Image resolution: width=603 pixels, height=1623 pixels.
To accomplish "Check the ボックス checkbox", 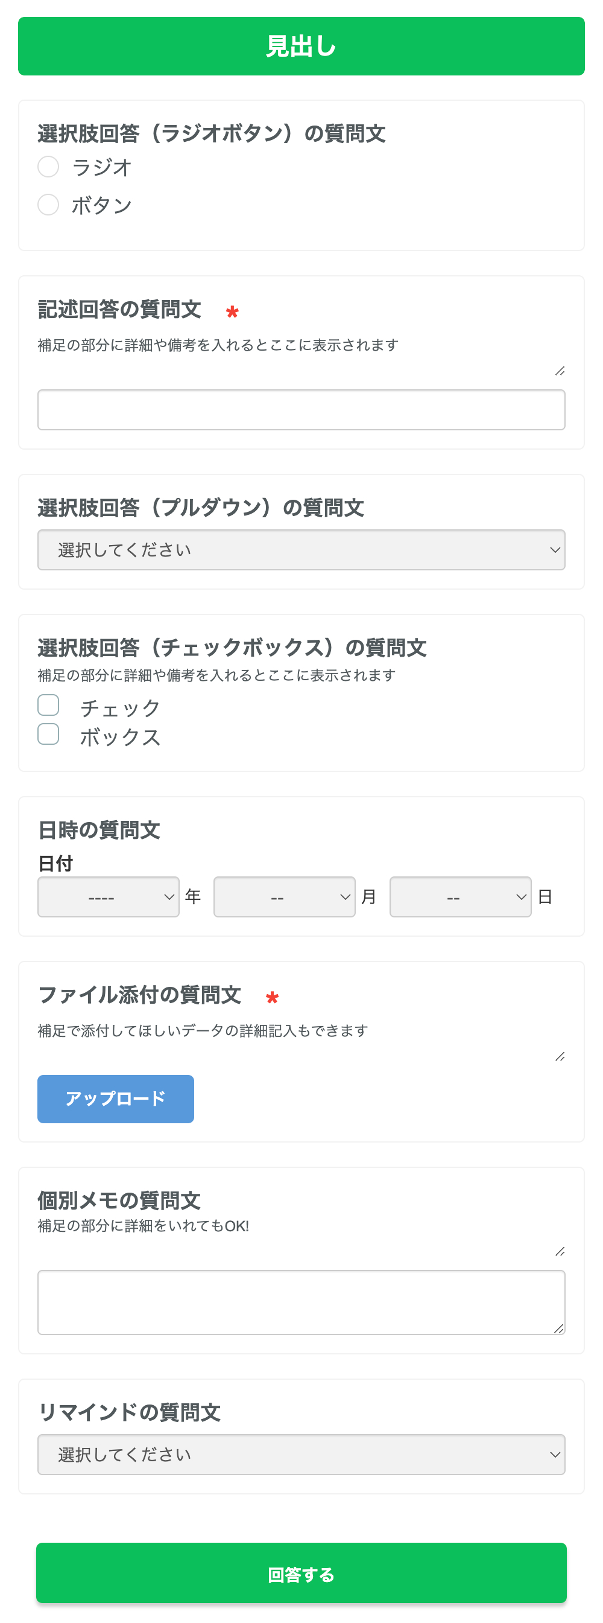I will pyautogui.click(x=48, y=734).
